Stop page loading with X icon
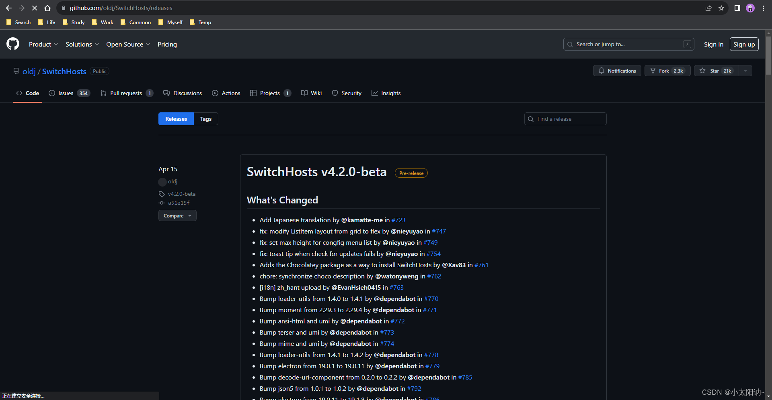772x400 pixels. coord(35,8)
